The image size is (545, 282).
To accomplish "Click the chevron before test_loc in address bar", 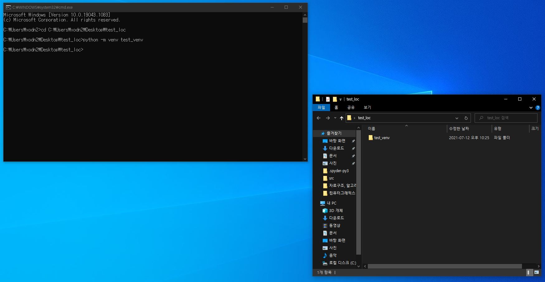I will [x=354, y=118].
